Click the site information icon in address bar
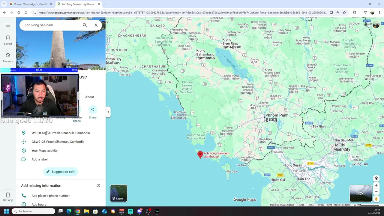Screen dimensions: 384x216 pos(34,13)
